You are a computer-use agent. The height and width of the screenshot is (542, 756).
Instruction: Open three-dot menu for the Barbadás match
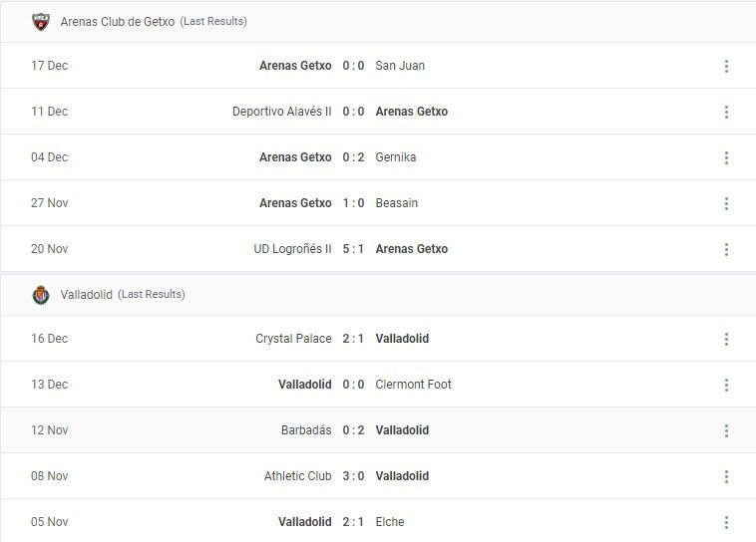point(726,430)
